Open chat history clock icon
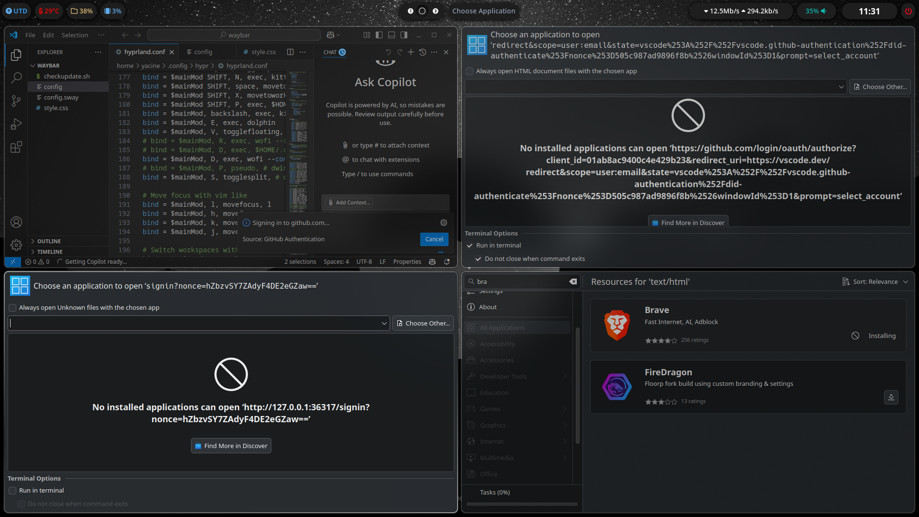This screenshot has height=517, width=919. (x=423, y=52)
